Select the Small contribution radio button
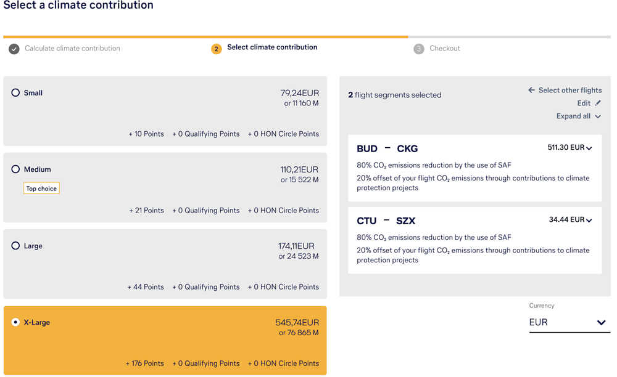This screenshot has width=617, height=377. tap(15, 93)
